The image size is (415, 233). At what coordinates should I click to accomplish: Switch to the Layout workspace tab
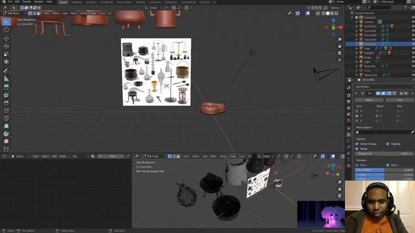pyautogui.click(x=63, y=2)
